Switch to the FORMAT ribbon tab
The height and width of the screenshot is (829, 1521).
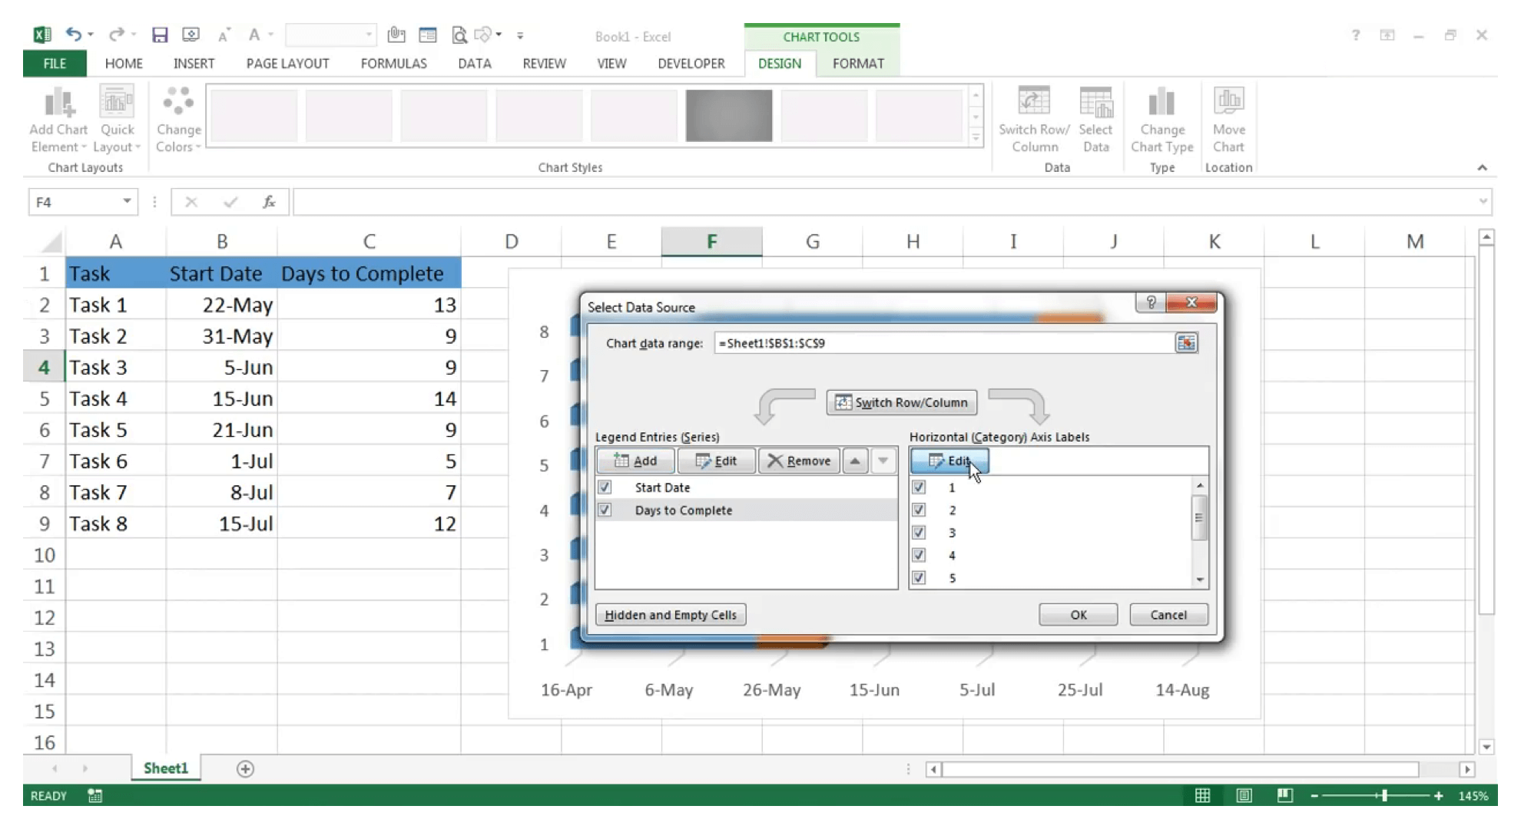coord(858,63)
